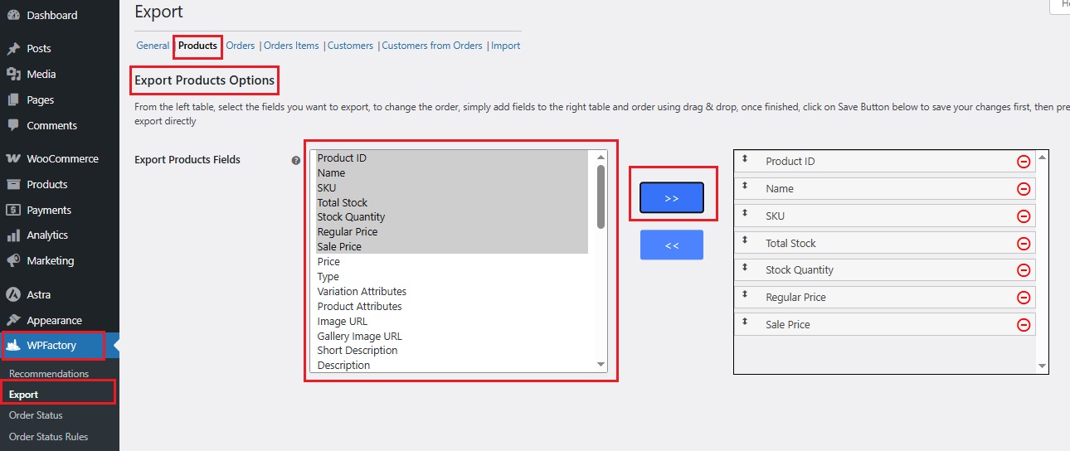Remove SKU field with red minus icon
Image resolution: width=1070 pixels, height=451 pixels.
(1024, 216)
